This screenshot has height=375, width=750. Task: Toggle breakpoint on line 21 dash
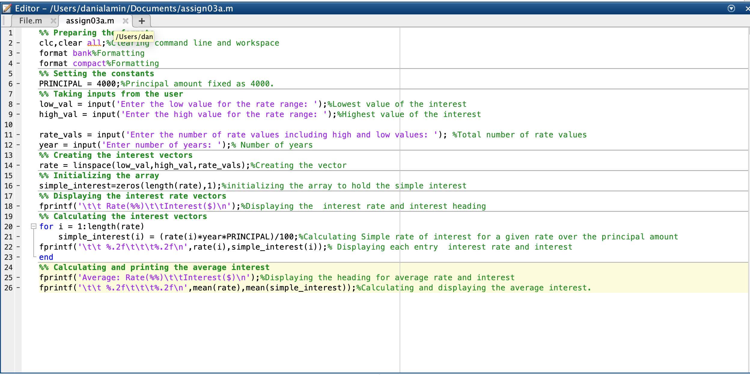click(18, 237)
